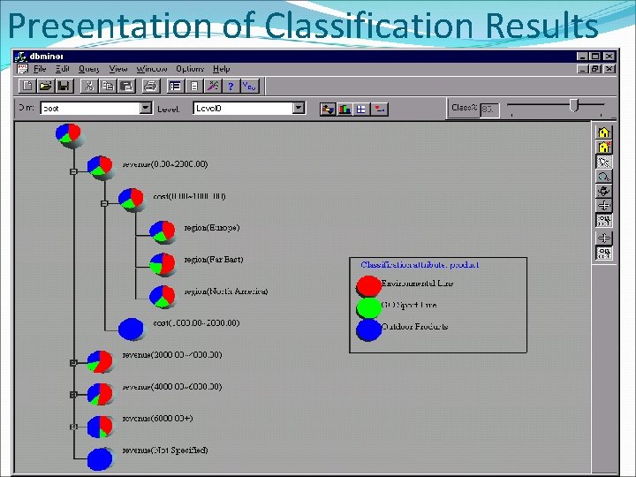
Task: Select the magnifier zoom tool
Action: pos(604,177)
